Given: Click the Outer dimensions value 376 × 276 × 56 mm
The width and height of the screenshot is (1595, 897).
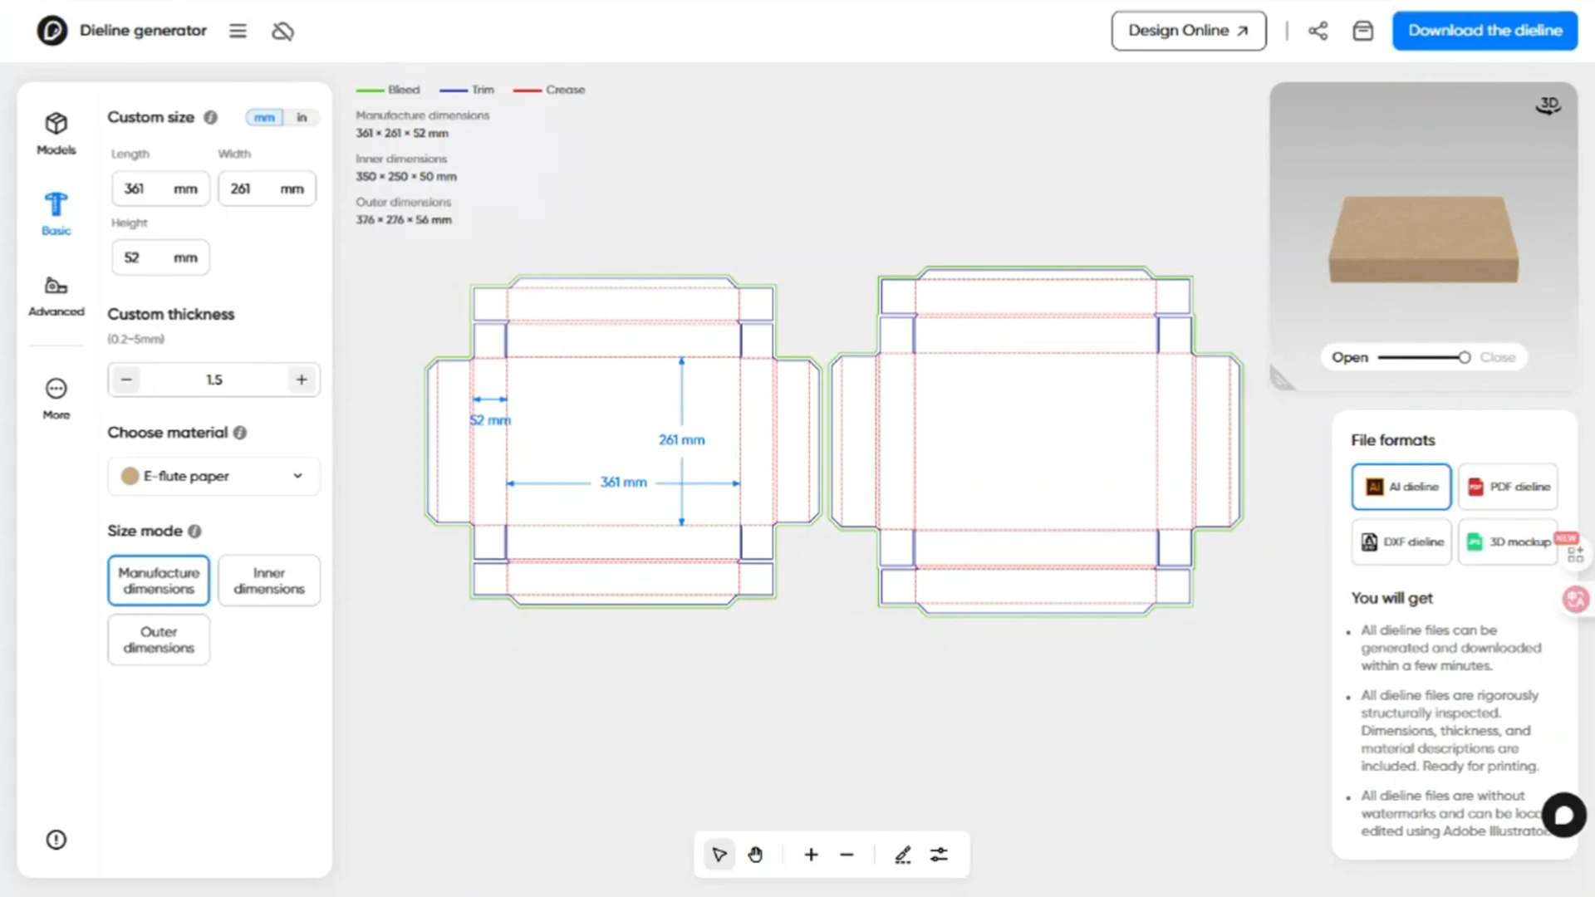Looking at the screenshot, I should point(404,220).
